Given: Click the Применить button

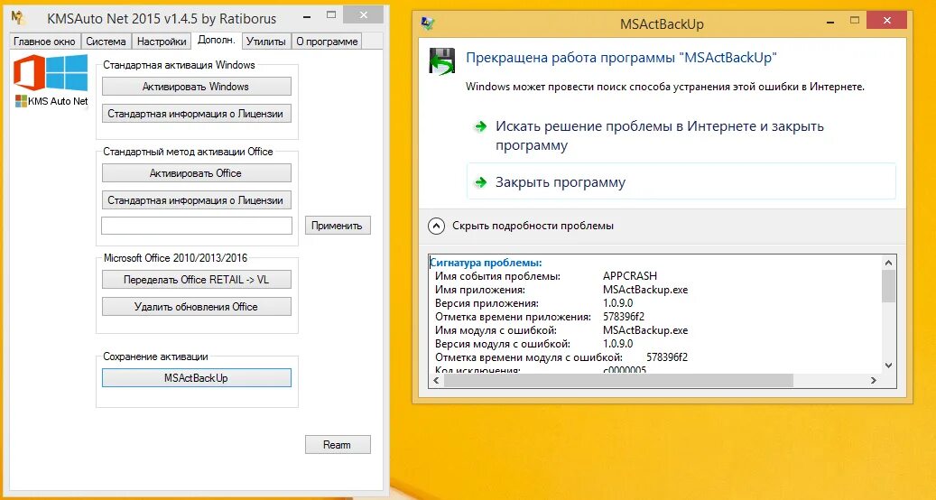Looking at the screenshot, I should coord(338,226).
